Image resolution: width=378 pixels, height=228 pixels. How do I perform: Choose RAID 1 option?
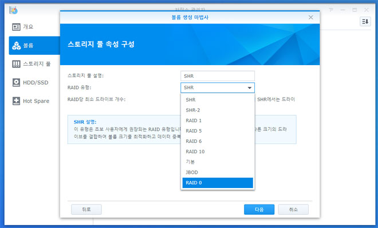click(218, 121)
